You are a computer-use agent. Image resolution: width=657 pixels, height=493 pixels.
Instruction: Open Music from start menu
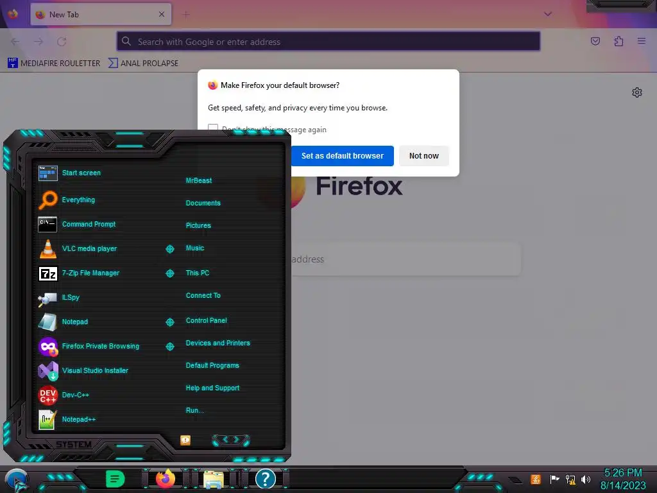pos(195,248)
